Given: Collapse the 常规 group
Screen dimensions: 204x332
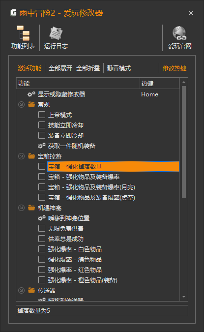Looking at the screenshot, I should tap(21, 104).
